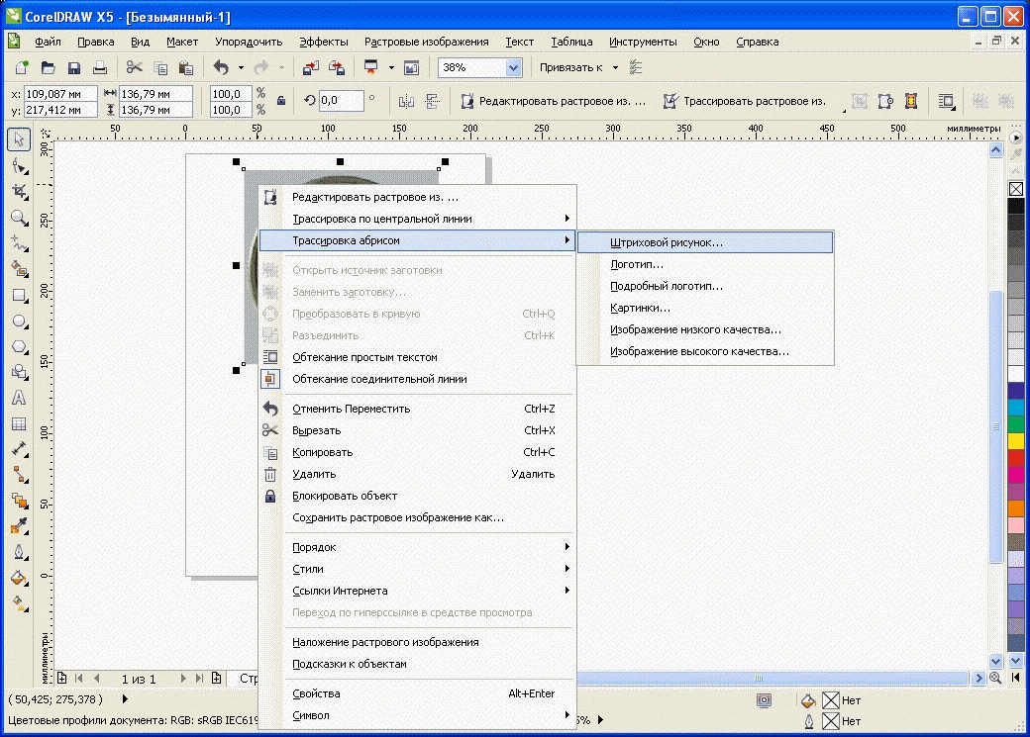
Task: Click Сохранить растровое изображение как...
Action: point(417,517)
